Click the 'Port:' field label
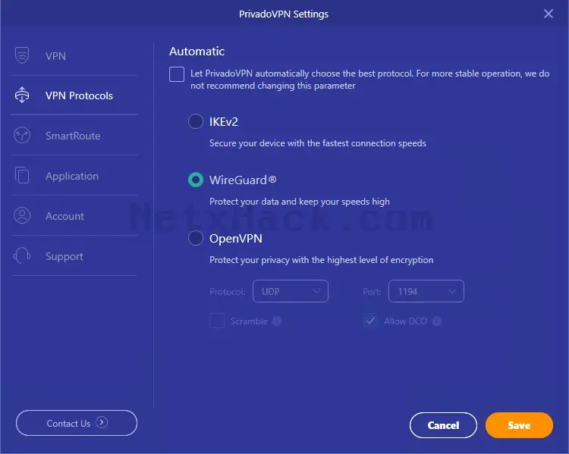 pos(372,292)
